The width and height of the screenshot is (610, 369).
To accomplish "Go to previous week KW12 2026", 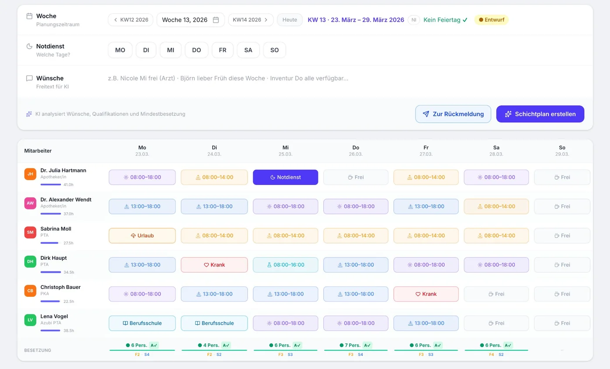I will (131, 20).
